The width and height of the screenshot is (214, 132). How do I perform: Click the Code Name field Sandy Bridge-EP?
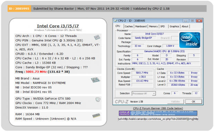click(x=144, y=38)
